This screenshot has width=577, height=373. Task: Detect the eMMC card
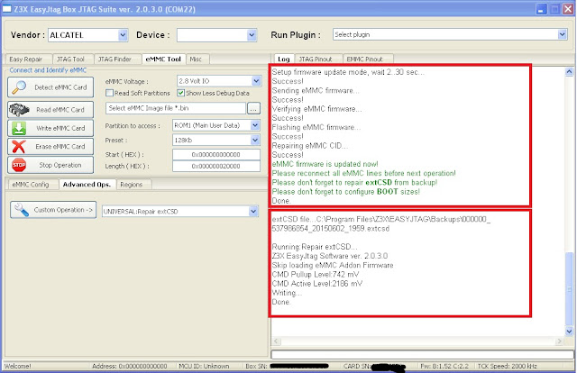tap(50, 87)
